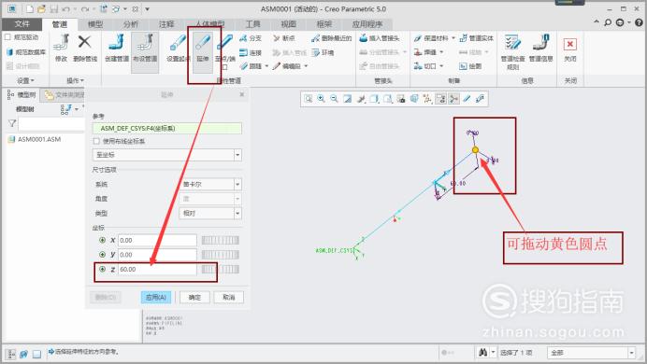Screen dimensions: 647x364
Task: Click the Y coordinate thumbwheel slider
Action: pyautogui.click(x=221, y=255)
